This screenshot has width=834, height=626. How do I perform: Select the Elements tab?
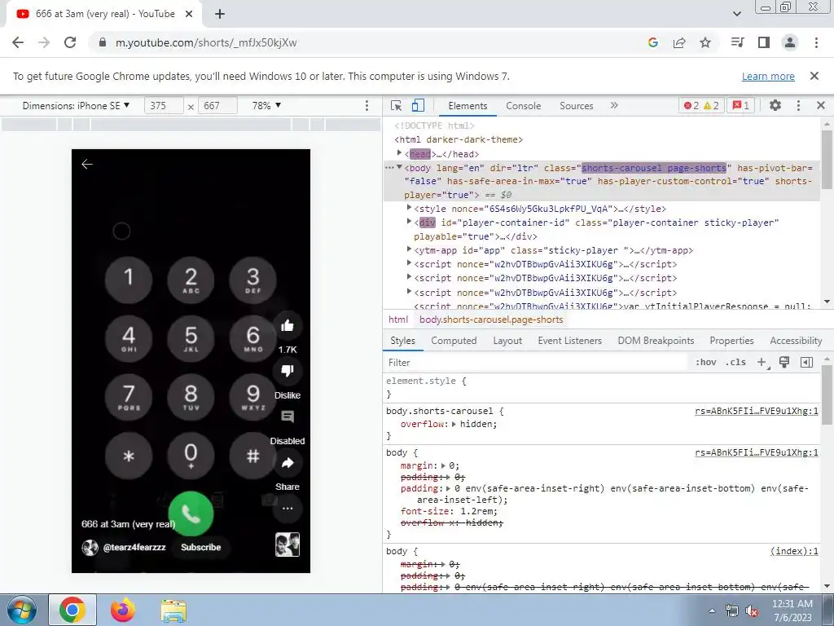click(467, 105)
